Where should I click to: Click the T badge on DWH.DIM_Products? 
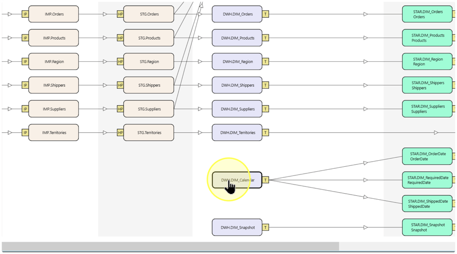(x=266, y=38)
